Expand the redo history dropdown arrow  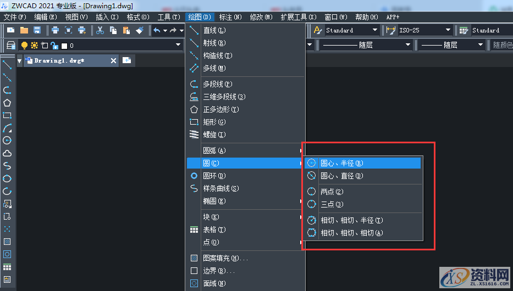181,30
